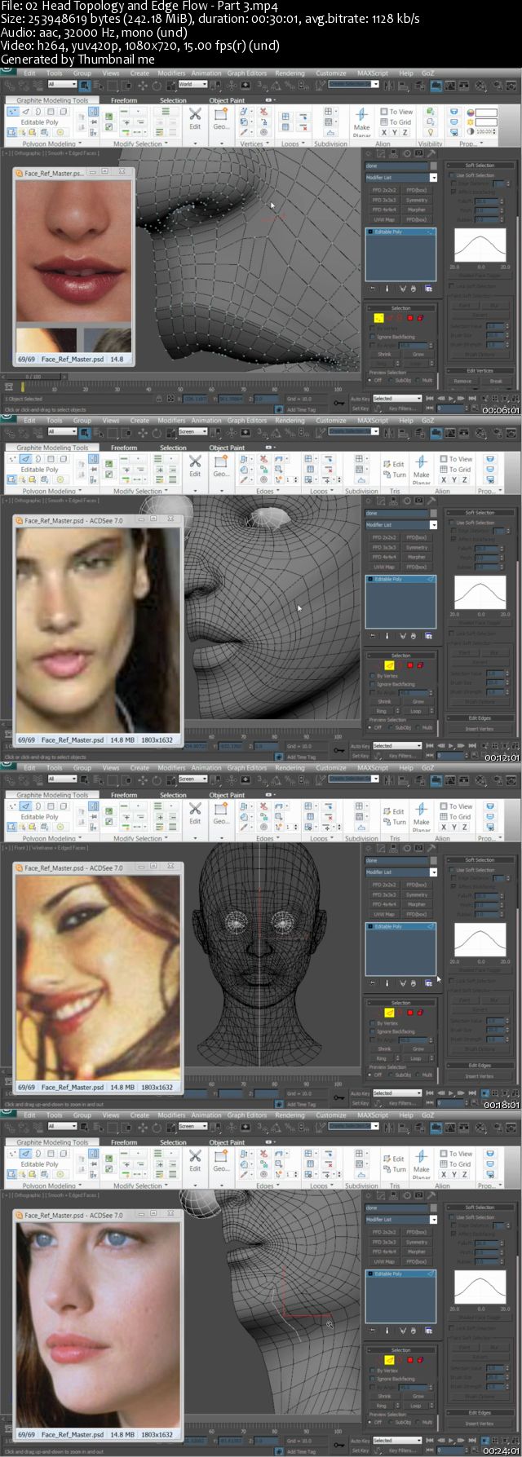Image resolution: width=522 pixels, height=1457 pixels.
Task: Open Selected key mode dropdown in 00:06:01 frame
Action: tap(397, 399)
